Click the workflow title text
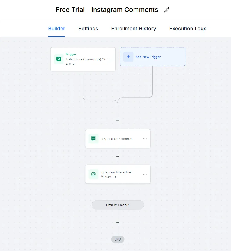This screenshot has height=251, width=231. pyautogui.click(x=107, y=10)
